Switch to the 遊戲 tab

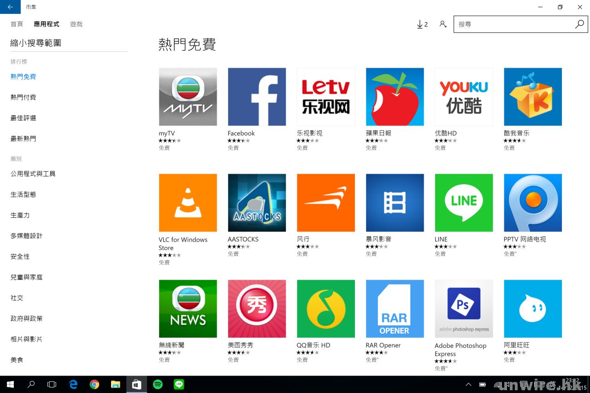click(x=76, y=24)
